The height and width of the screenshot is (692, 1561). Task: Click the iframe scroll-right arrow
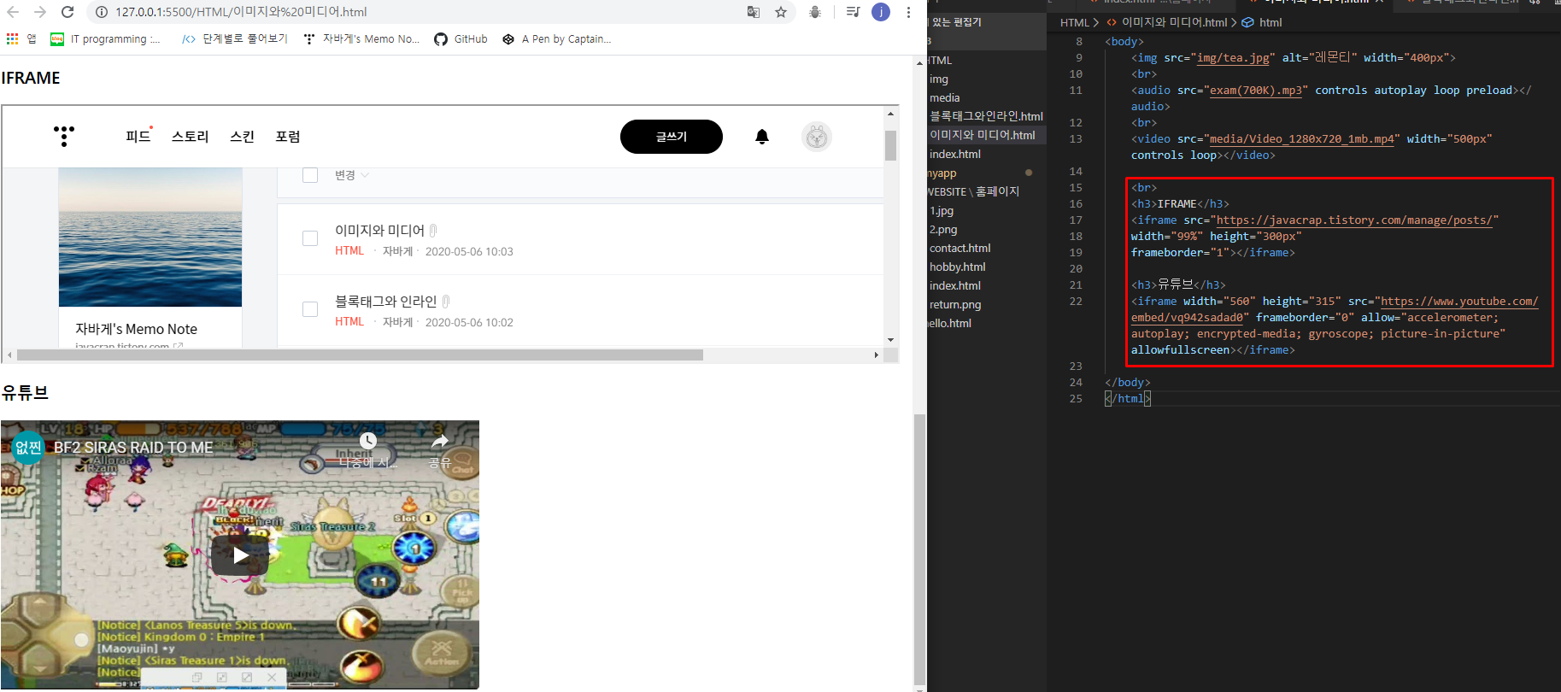tap(876, 355)
